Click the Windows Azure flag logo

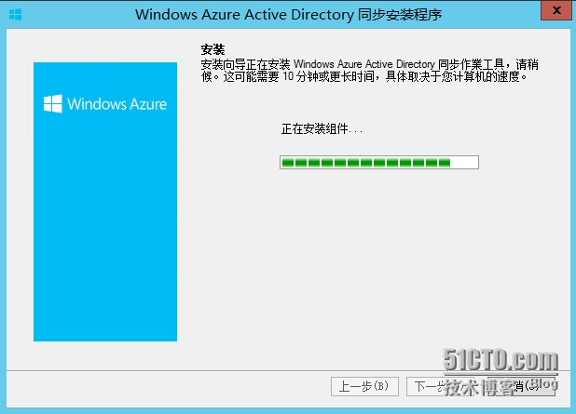52,104
